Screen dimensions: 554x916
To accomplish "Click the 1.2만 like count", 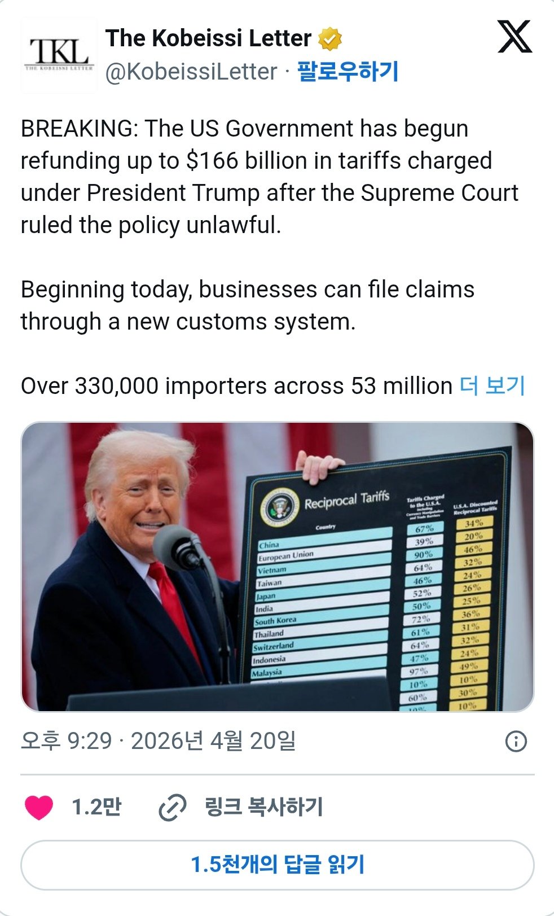I will 96,807.
